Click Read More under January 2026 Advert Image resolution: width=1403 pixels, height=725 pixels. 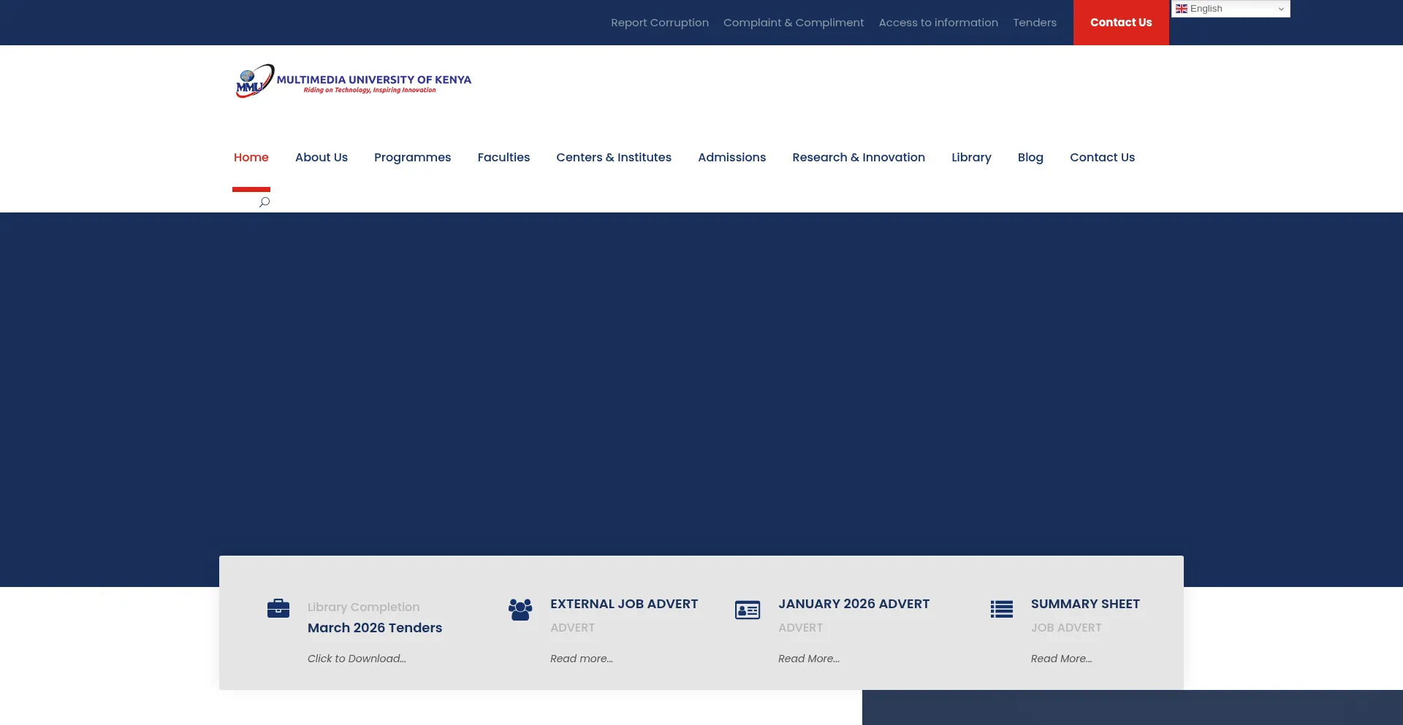pos(809,659)
